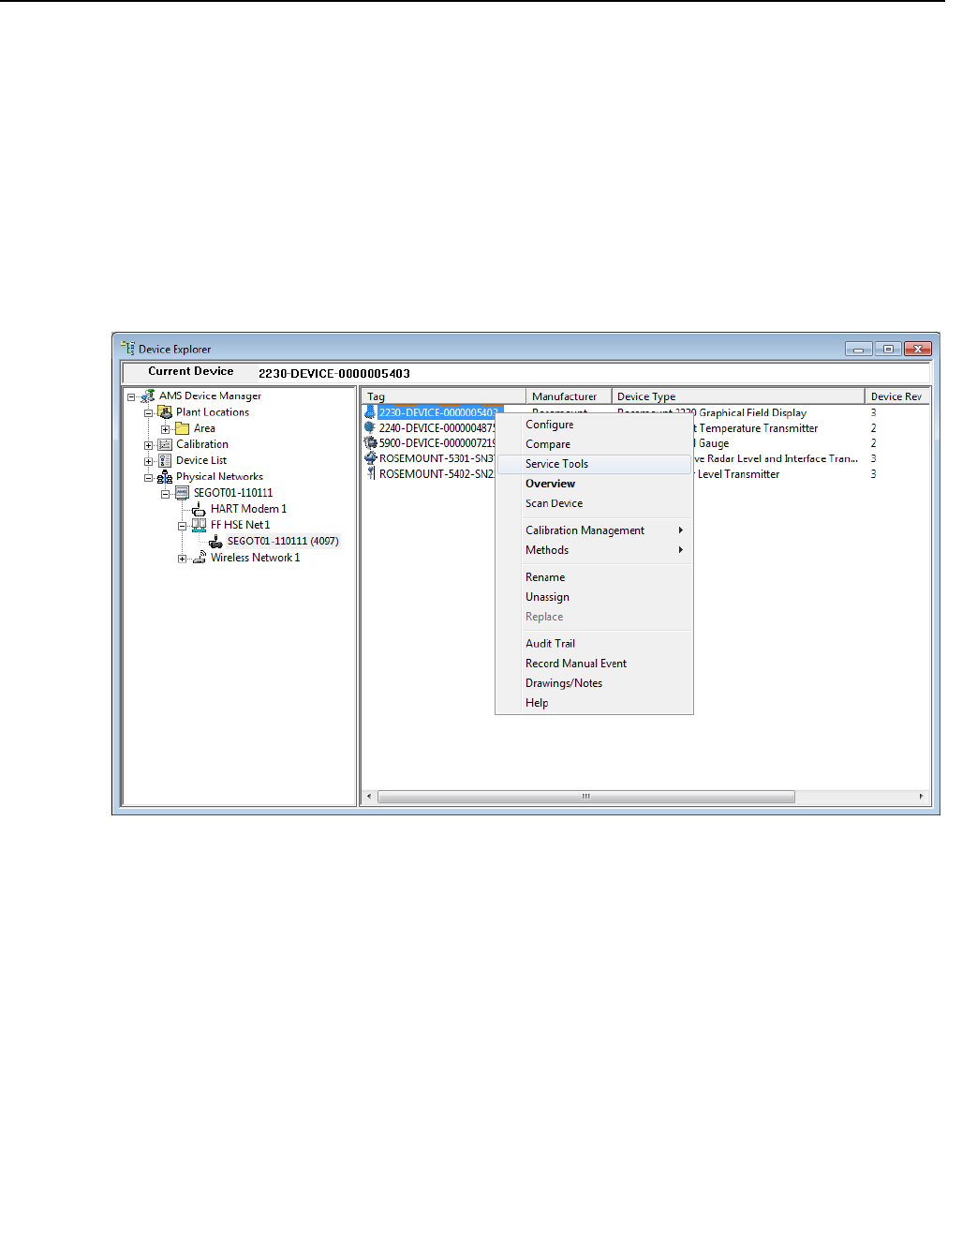Click the ROSEMOUNT-5301 device icon
The image size is (962, 1239).
coord(371,458)
